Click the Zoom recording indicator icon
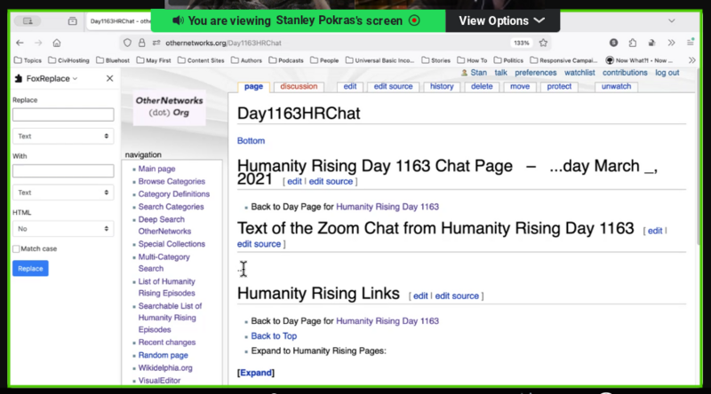The width and height of the screenshot is (711, 394). (x=414, y=20)
